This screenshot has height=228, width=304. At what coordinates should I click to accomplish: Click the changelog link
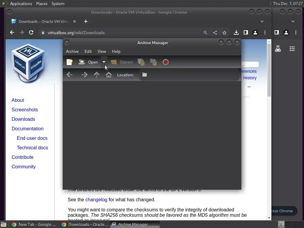point(96,200)
